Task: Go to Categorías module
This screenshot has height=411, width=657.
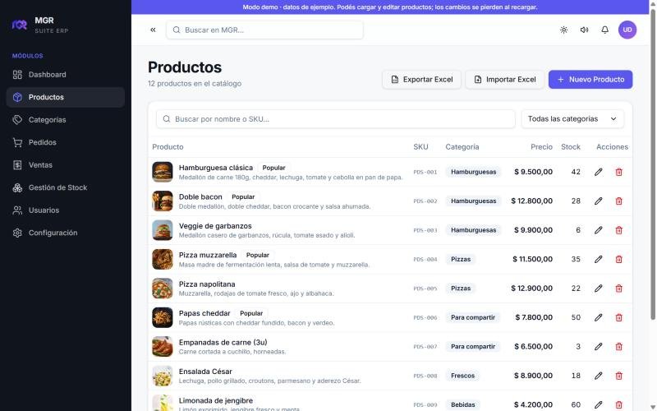Action: [x=66, y=120]
